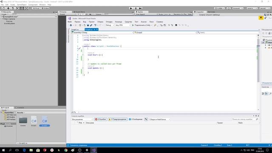Click Unity Pause button
Image resolution: width=272 pixels, height=153 pixels.
[136, 8]
